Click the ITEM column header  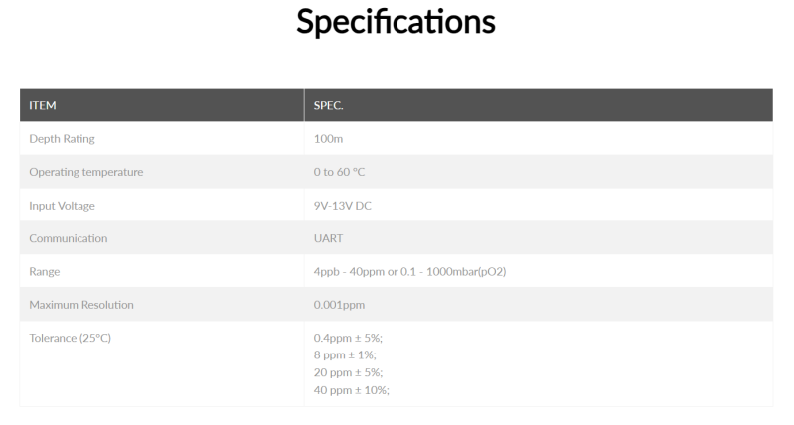(42, 105)
